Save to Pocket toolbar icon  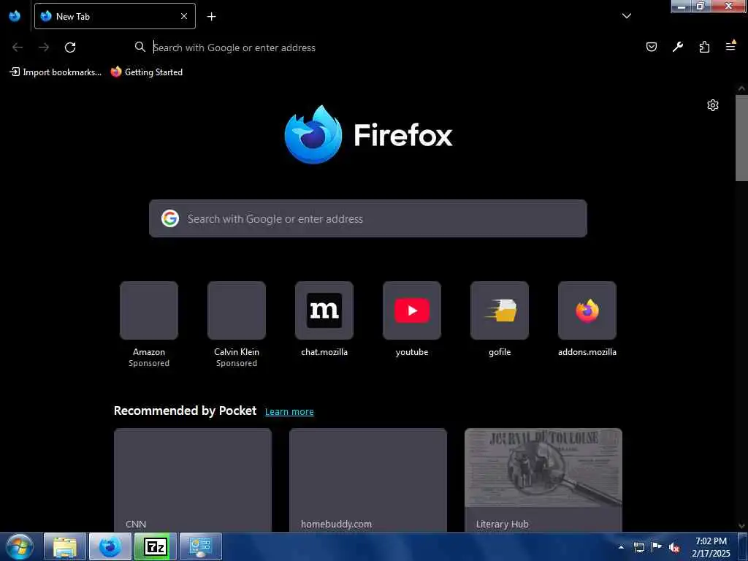[x=651, y=47]
